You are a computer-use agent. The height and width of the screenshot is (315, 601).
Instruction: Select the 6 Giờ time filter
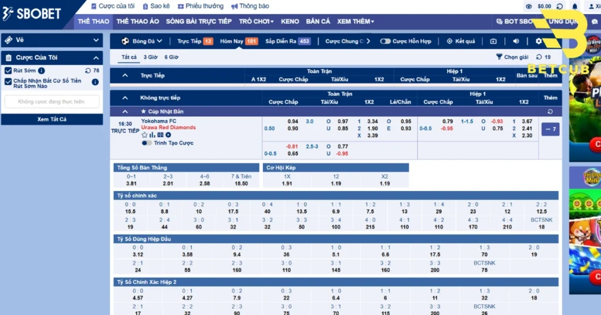point(171,57)
